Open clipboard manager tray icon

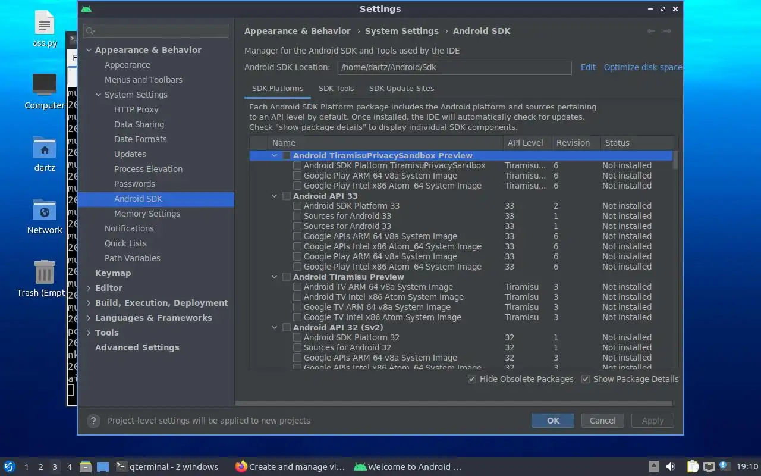(693, 466)
